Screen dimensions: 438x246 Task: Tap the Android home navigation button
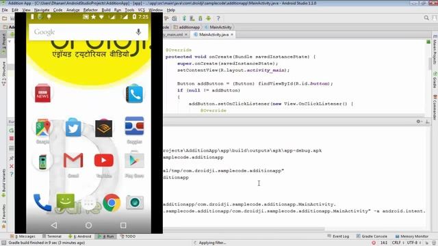[88, 225]
